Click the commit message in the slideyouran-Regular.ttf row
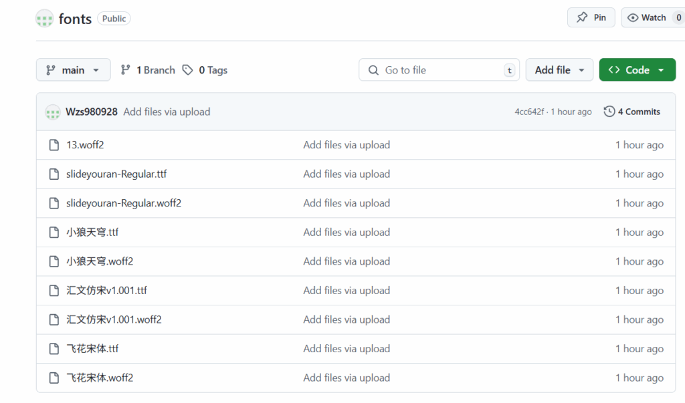Viewport: 685px width, 403px height. pyautogui.click(x=347, y=174)
